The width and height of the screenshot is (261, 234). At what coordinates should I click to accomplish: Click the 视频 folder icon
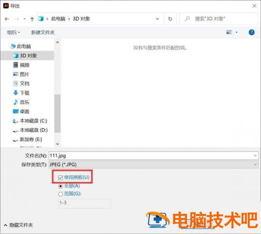pyautogui.click(x=16, y=65)
